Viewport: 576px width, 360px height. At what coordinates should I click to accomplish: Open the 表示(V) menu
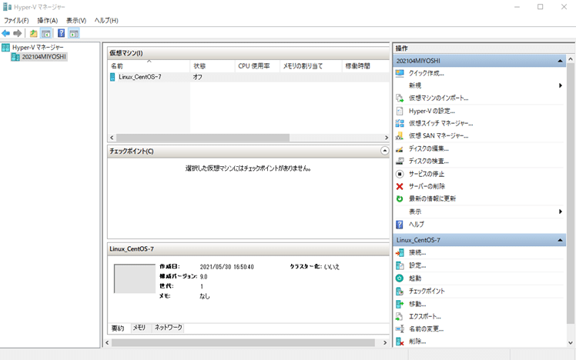pyautogui.click(x=76, y=21)
